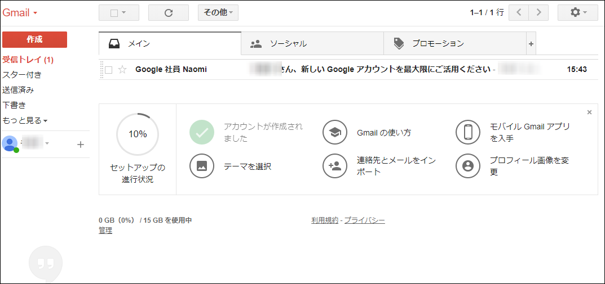Close the setup progress panel
This screenshot has height=284, width=605.
(589, 112)
